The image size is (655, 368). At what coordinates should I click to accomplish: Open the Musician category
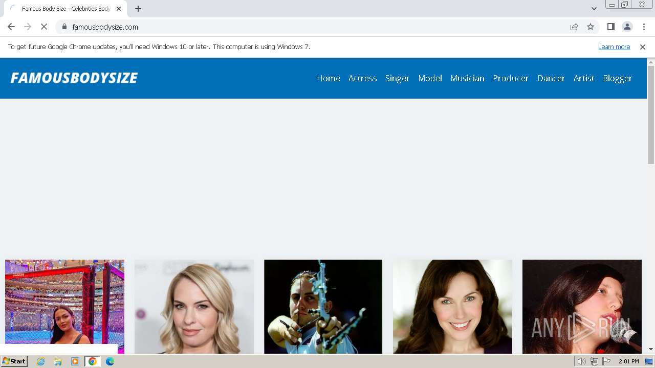pos(467,78)
